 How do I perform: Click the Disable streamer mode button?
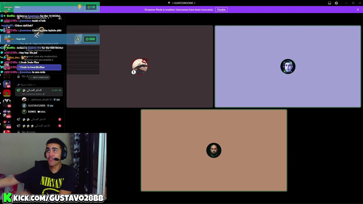(x=221, y=10)
